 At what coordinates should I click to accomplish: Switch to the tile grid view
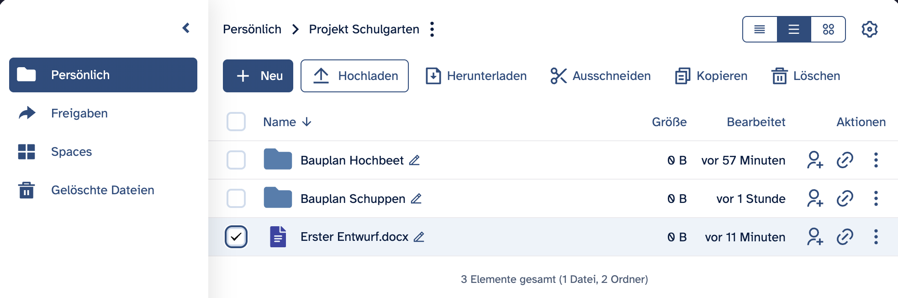[x=828, y=29]
